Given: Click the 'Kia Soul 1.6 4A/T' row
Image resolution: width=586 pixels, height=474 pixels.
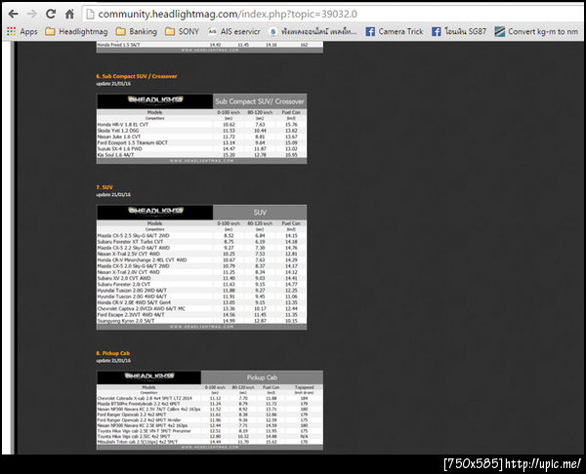Looking at the screenshot, I should pyautogui.click(x=202, y=154).
